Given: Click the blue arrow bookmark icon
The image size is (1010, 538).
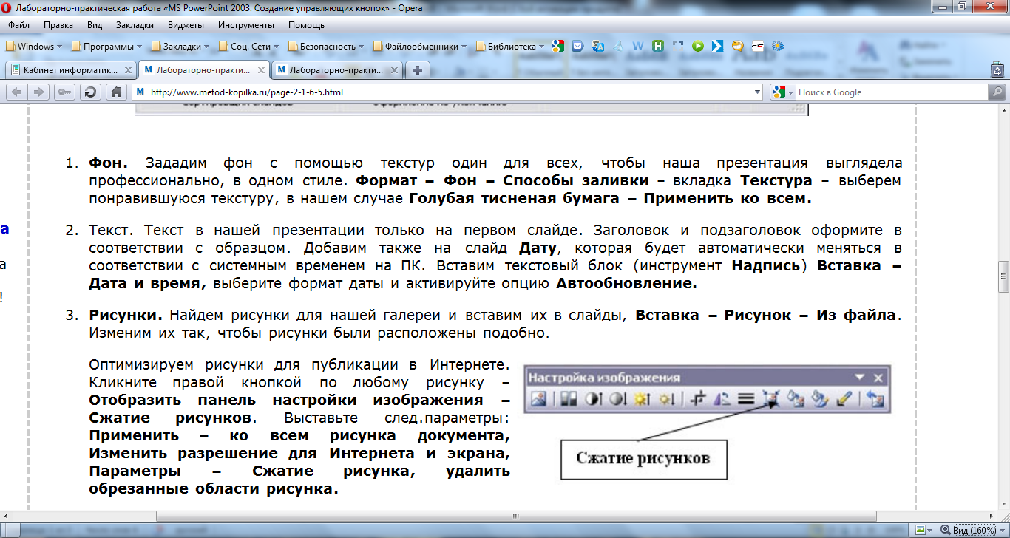Looking at the screenshot, I should tap(716, 46).
